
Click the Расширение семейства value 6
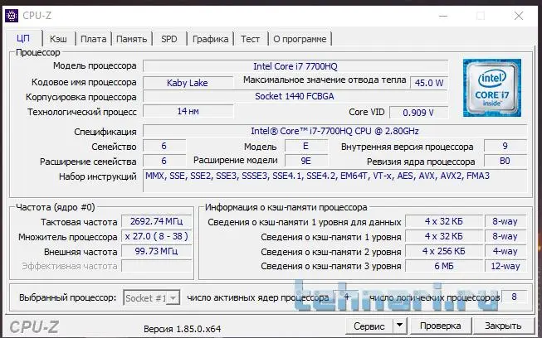pyautogui.click(x=164, y=161)
